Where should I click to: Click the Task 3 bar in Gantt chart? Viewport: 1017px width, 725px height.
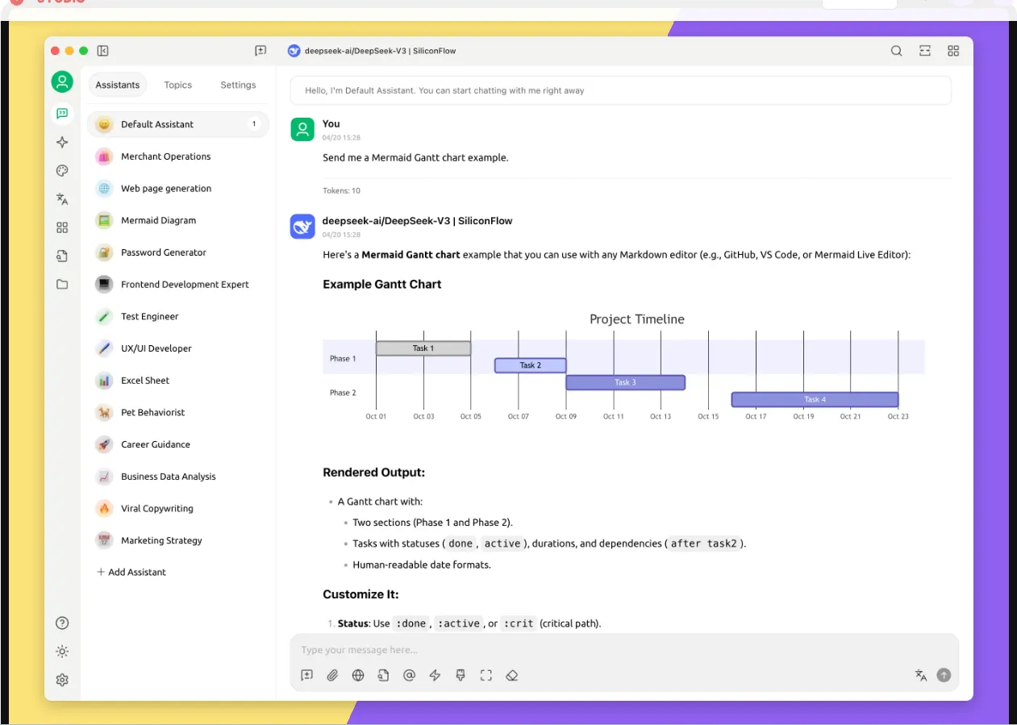pos(625,382)
